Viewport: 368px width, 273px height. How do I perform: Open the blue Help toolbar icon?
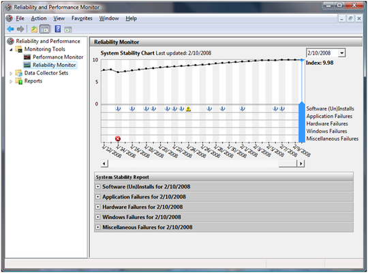(x=58, y=29)
